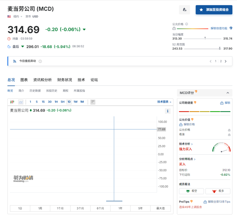Select the 简介 sub-tab

click(21, 91)
